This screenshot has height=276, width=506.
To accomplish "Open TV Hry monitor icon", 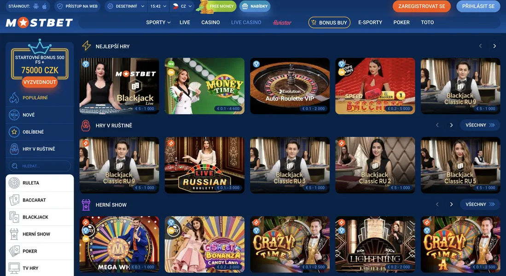I will point(14,268).
